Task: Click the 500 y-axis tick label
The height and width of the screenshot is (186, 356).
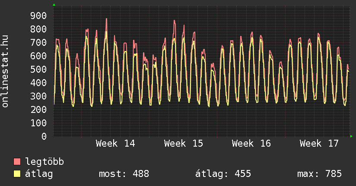Action: click(x=39, y=69)
